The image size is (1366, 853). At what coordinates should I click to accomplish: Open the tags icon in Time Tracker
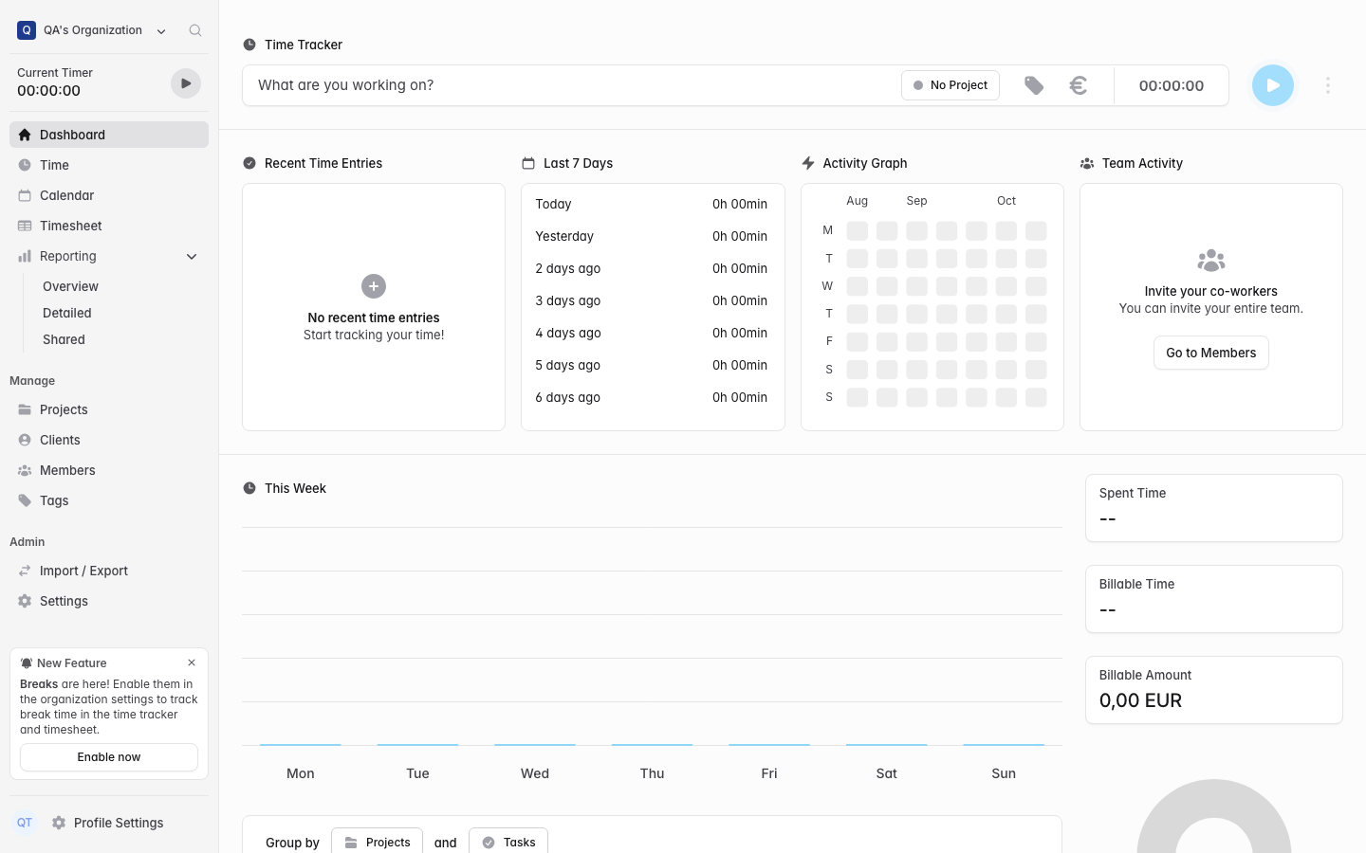coord(1034,85)
